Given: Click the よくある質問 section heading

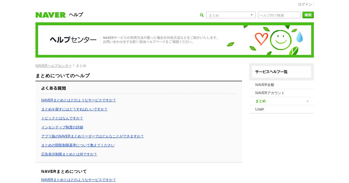Looking at the screenshot, I should click(54, 88).
